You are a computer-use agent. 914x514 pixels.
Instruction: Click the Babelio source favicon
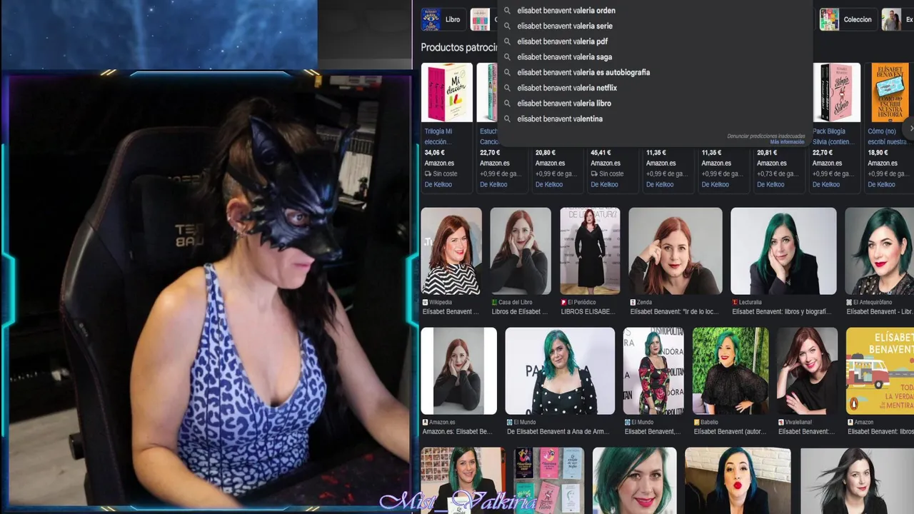696,423
